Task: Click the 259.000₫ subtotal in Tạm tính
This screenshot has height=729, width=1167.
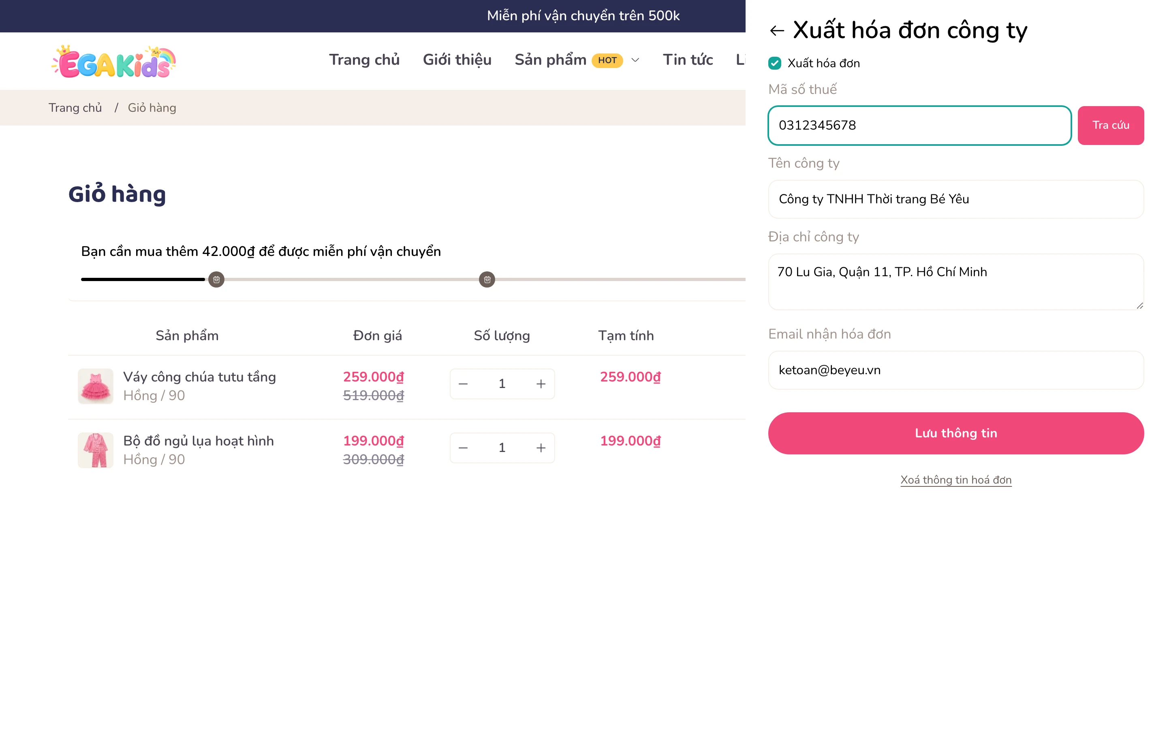Action: 630,377
